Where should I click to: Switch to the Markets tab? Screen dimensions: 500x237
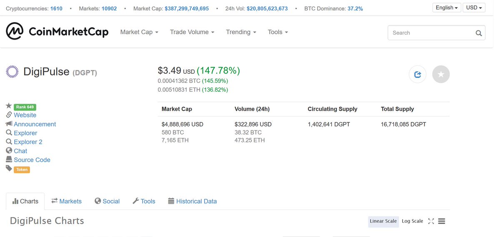[x=66, y=201]
